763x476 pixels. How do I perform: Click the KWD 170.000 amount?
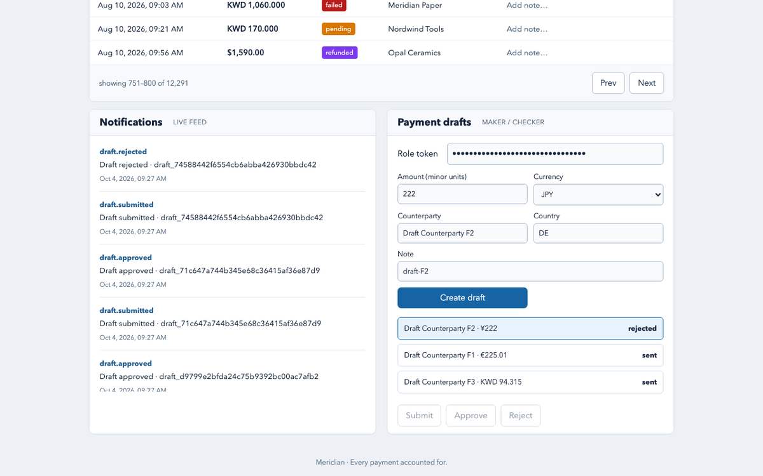252,29
